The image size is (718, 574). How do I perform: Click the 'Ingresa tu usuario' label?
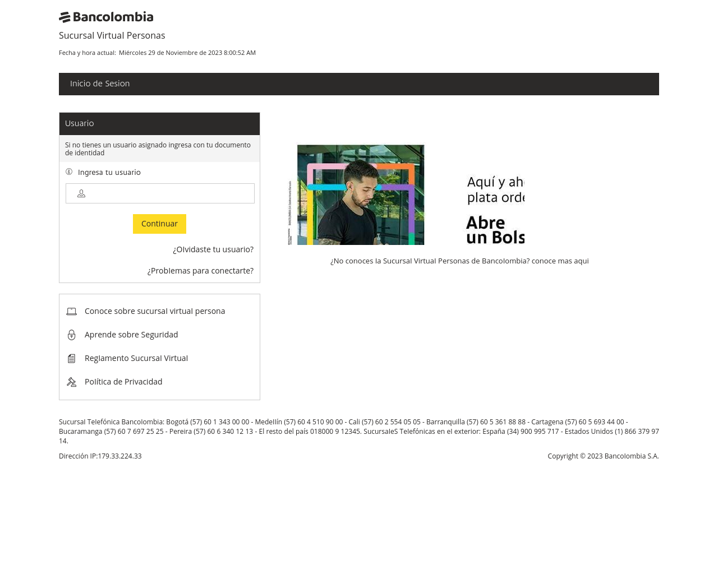click(109, 172)
